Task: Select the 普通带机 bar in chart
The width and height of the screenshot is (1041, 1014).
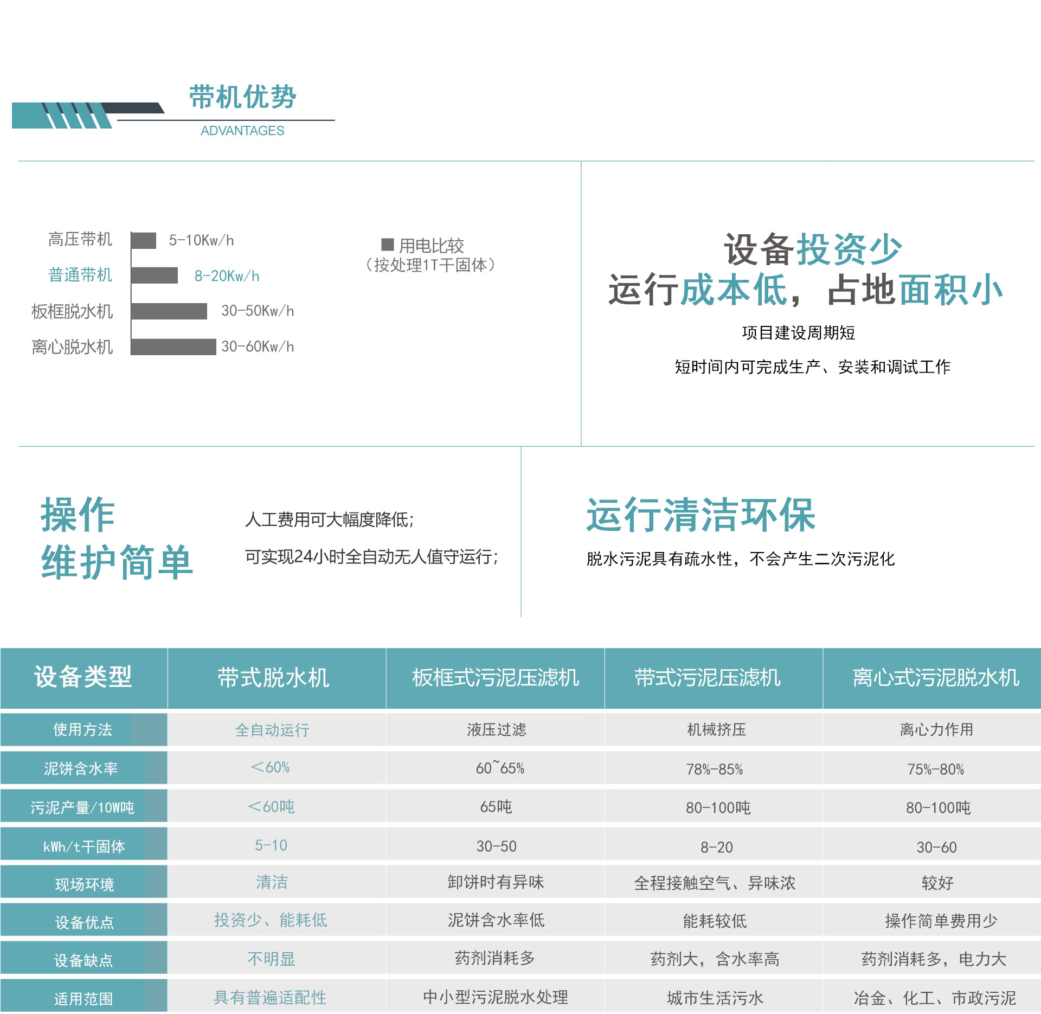Action: point(155,275)
